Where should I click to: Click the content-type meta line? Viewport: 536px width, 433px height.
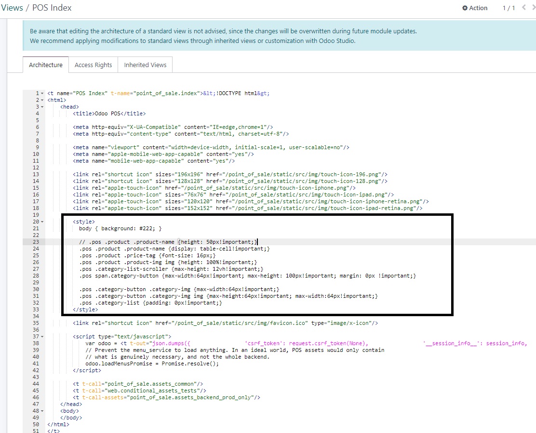tap(181, 134)
